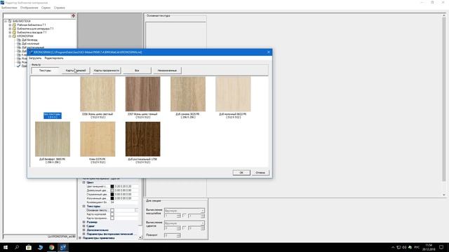The height and width of the screenshot is (252, 449).
Task: Show all items with the Все filter
Action: pos(137,70)
